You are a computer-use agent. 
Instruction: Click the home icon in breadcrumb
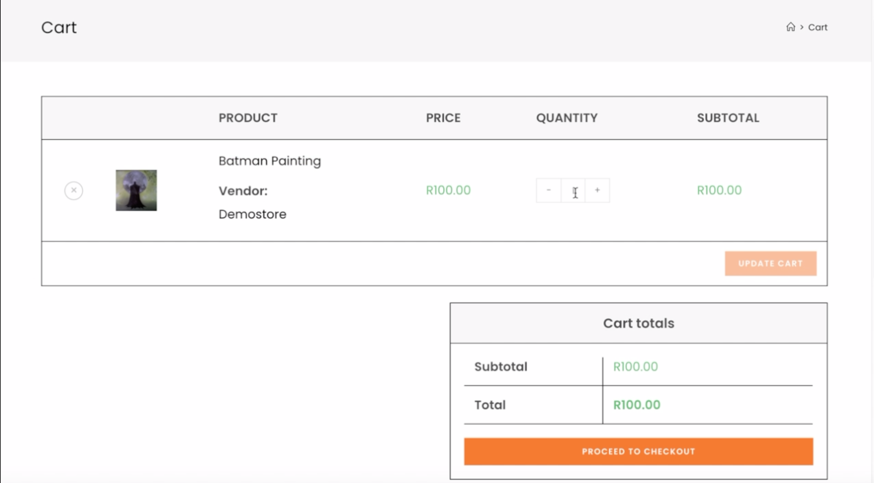[791, 27]
